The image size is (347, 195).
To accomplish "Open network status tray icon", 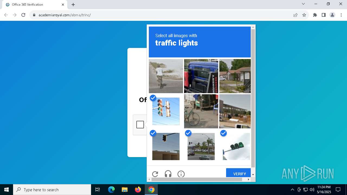I will [x=306, y=190].
